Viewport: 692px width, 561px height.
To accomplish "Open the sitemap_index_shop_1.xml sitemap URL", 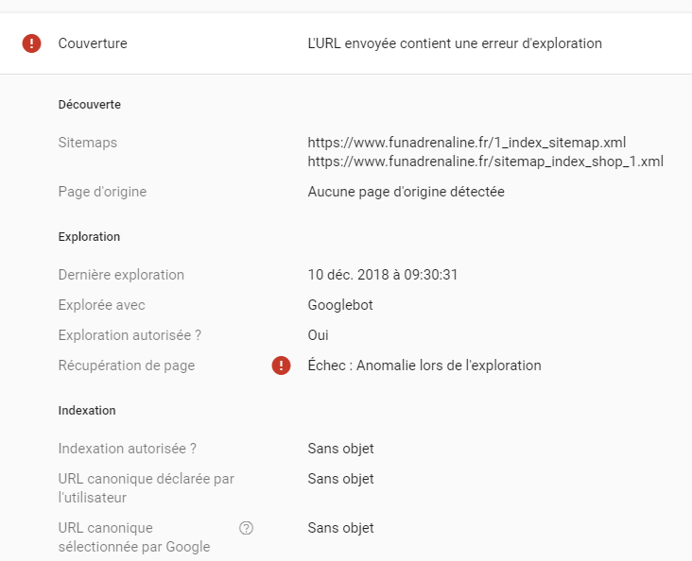I will (x=485, y=161).
